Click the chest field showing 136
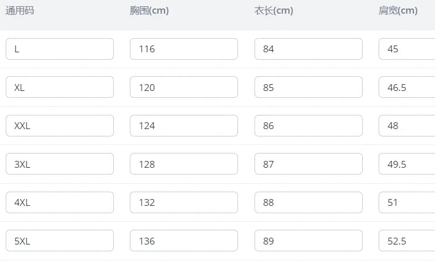435x261 pixels. coord(184,241)
